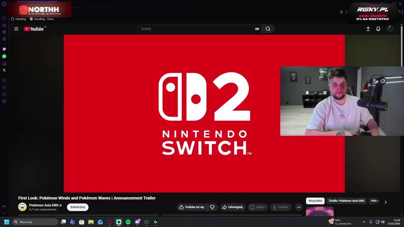Open the Windows Start menu
The height and width of the screenshot is (227, 404).
(6, 222)
